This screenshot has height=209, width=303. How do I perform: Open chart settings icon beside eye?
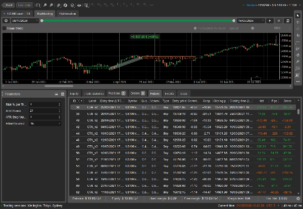point(86,5)
